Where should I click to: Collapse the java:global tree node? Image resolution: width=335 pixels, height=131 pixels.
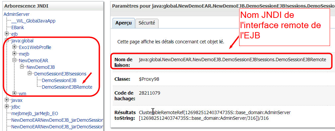tap(7, 40)
